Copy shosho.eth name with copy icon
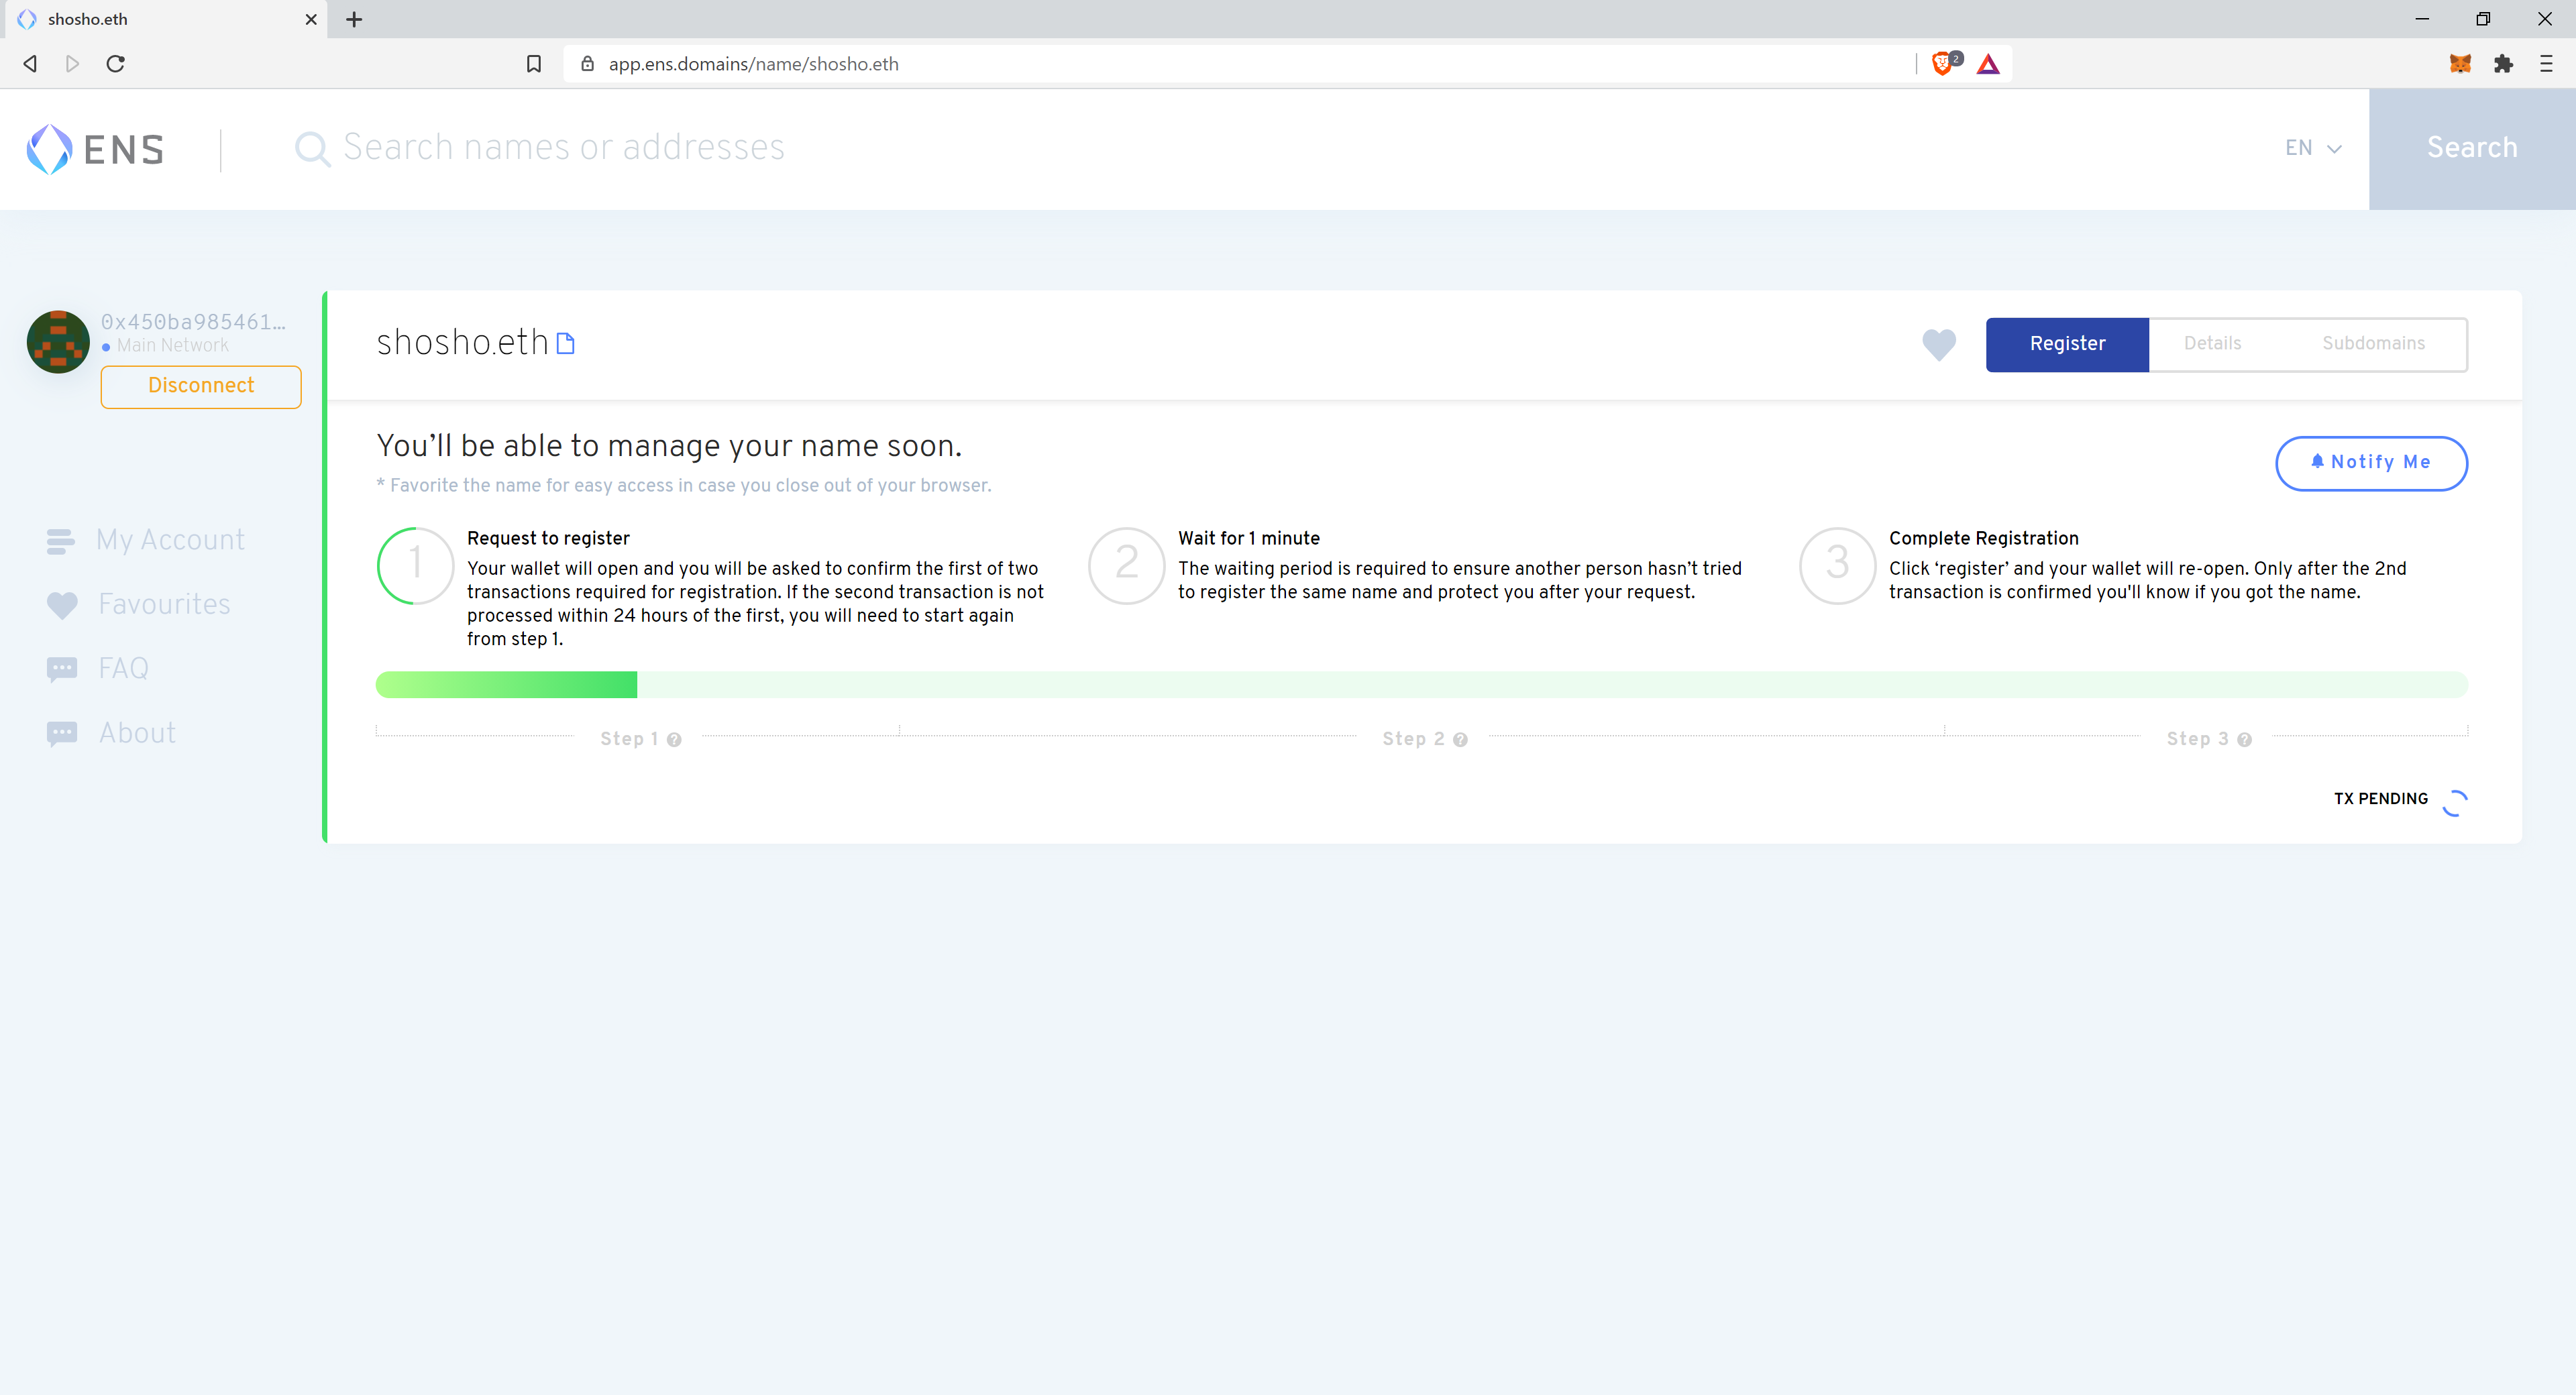2576x1395 pixels. (565, 344)
